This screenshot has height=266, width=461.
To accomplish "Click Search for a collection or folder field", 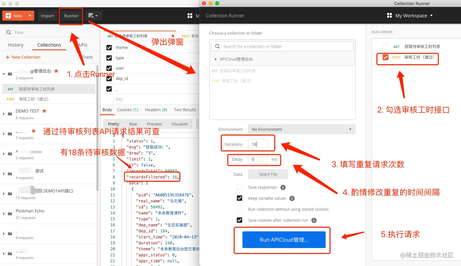I will point(282,46).
